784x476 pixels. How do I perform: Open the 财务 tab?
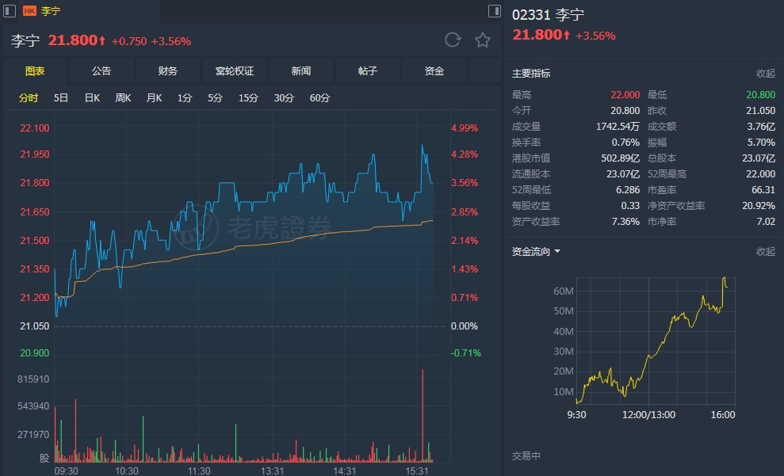click(168, 71)
